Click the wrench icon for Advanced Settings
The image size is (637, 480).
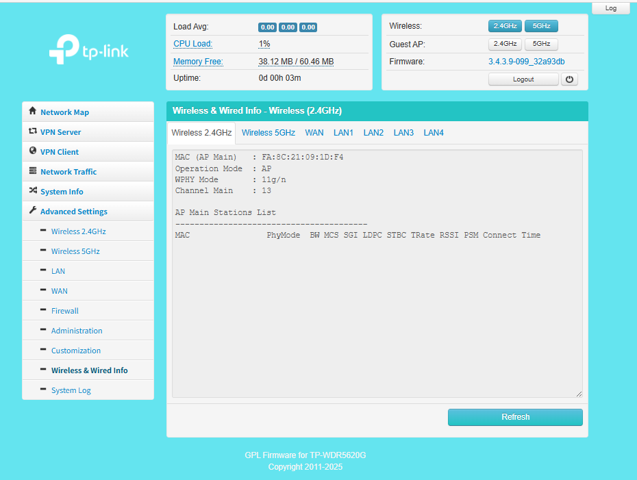tap(33, 211)
